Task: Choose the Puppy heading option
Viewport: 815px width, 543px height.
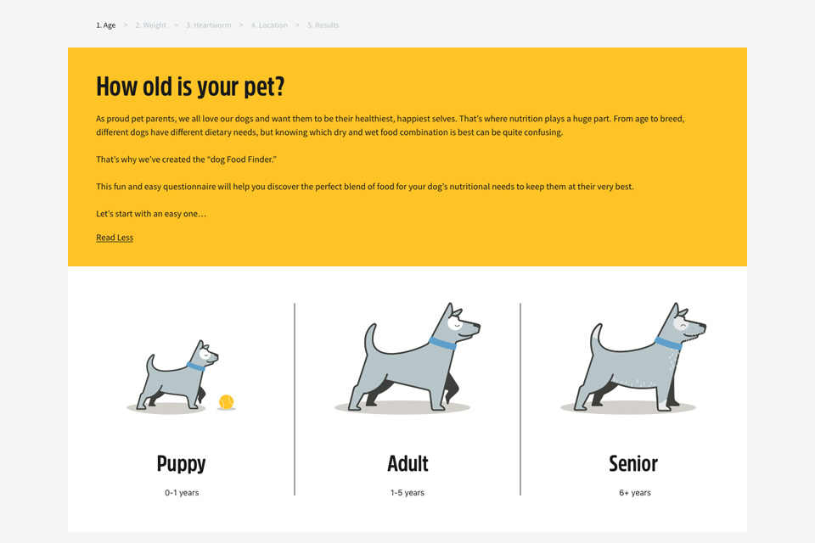Action: tap(182, 463)
